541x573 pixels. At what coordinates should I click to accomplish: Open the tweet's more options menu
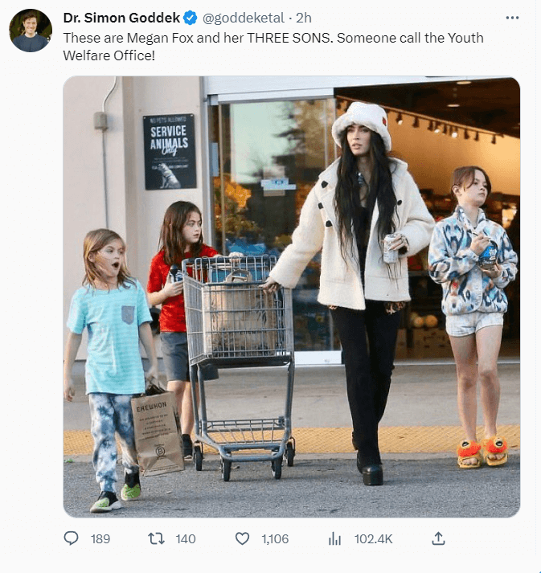512,18
